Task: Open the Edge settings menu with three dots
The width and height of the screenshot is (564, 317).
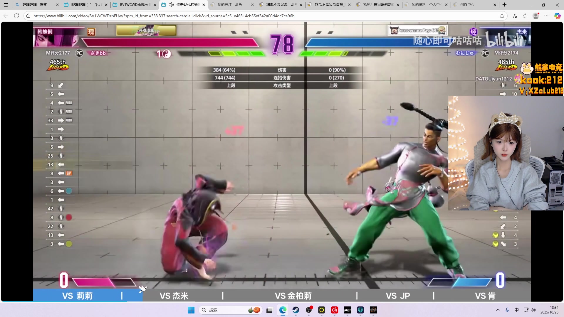Action: (x=547, y=16)
